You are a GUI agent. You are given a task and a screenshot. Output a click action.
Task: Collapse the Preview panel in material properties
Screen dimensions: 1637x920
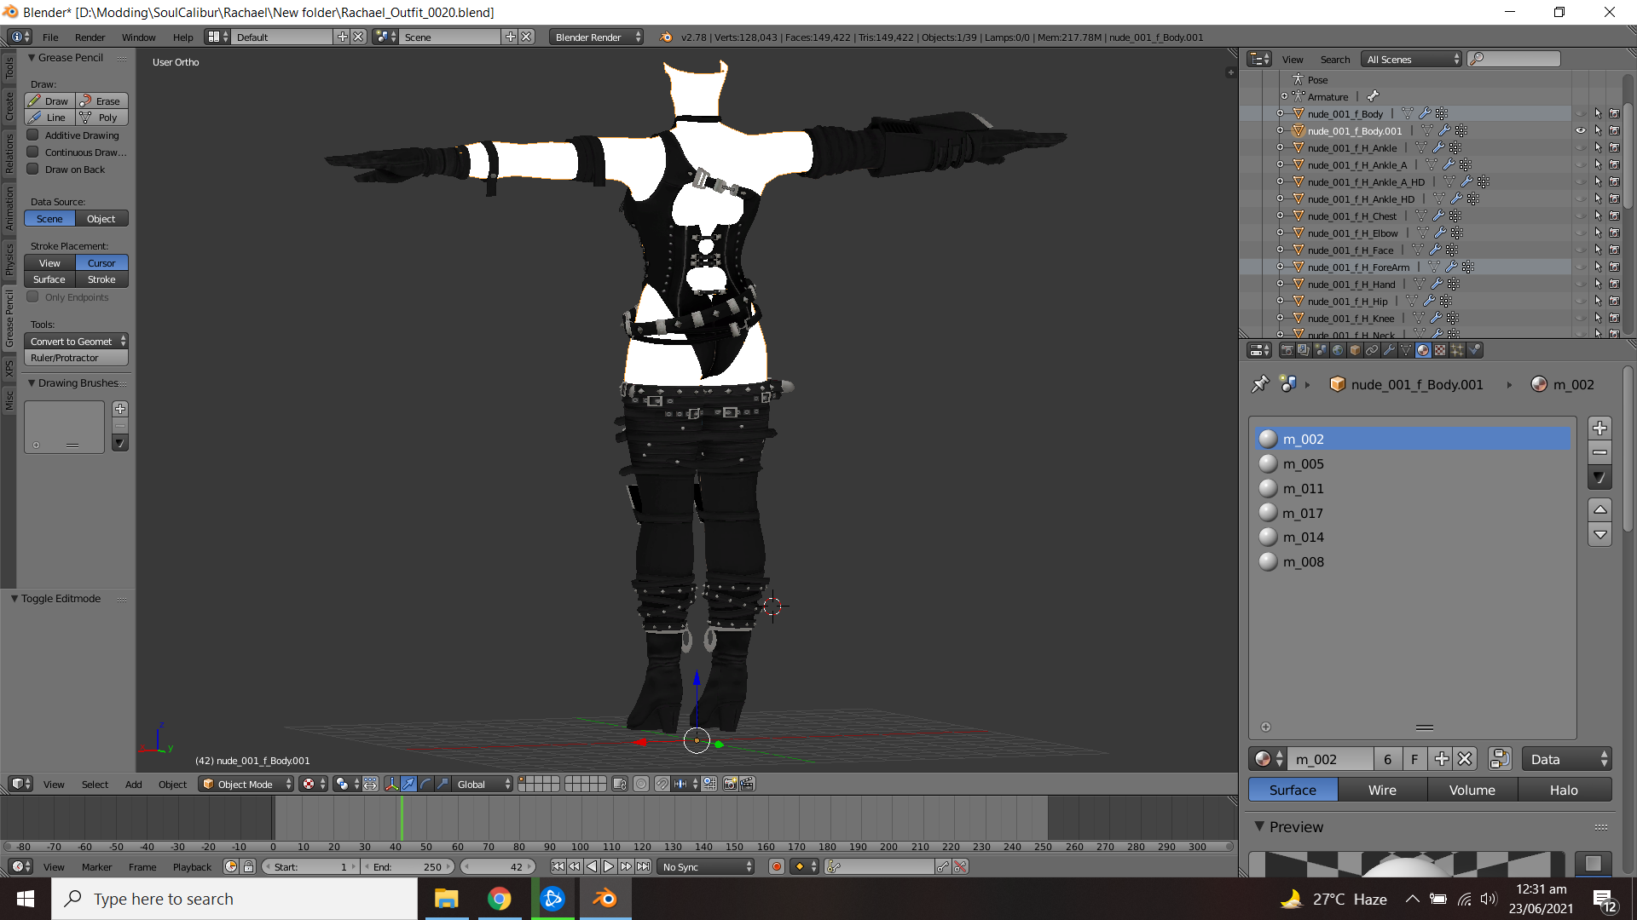pos(1259,826)
